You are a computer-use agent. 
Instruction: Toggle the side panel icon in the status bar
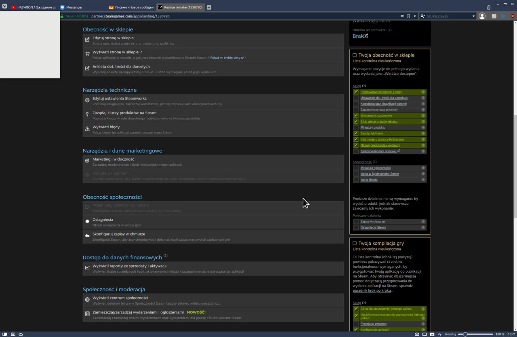coord(5,334)
